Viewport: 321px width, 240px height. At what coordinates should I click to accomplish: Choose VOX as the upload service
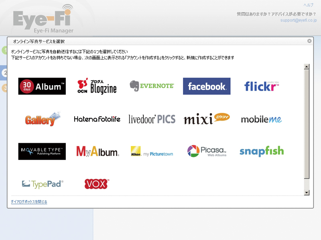[96, 183]
